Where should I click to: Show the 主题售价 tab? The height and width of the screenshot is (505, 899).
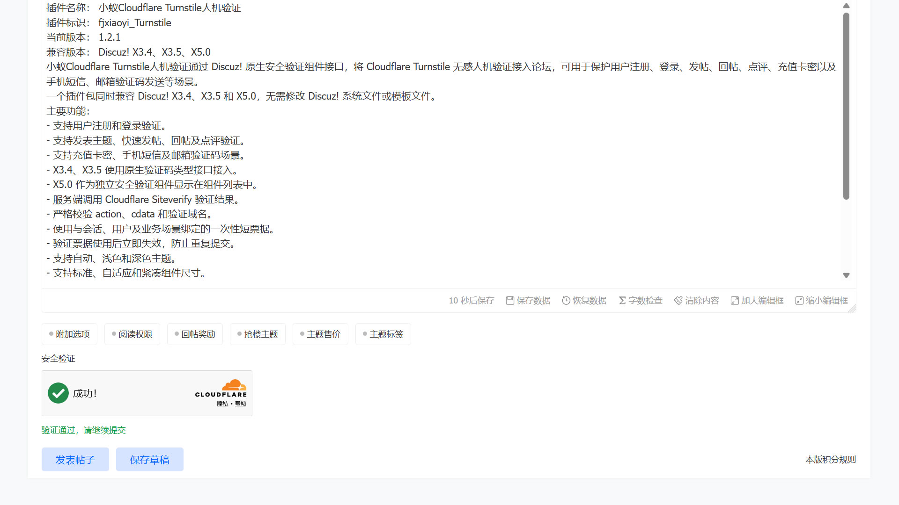pyautogui.click(x=320, y=334)
